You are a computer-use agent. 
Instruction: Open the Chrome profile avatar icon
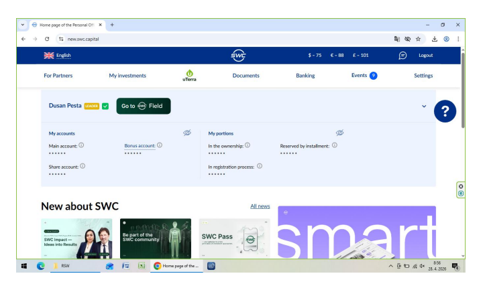[446, 39]
